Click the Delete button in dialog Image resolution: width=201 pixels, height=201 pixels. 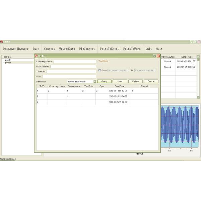[135, 81]
